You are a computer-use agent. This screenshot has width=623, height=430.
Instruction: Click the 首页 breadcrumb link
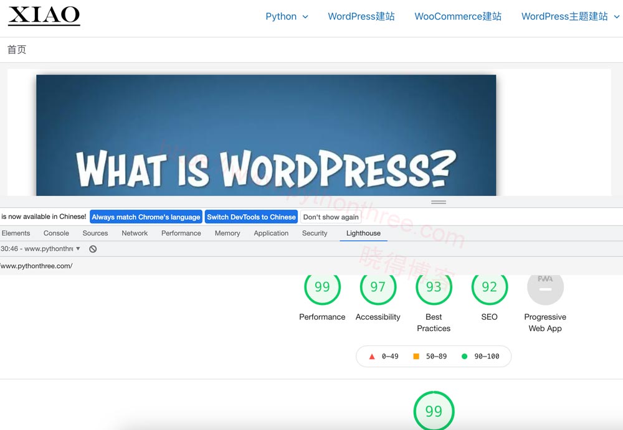(x=17, y=50)
